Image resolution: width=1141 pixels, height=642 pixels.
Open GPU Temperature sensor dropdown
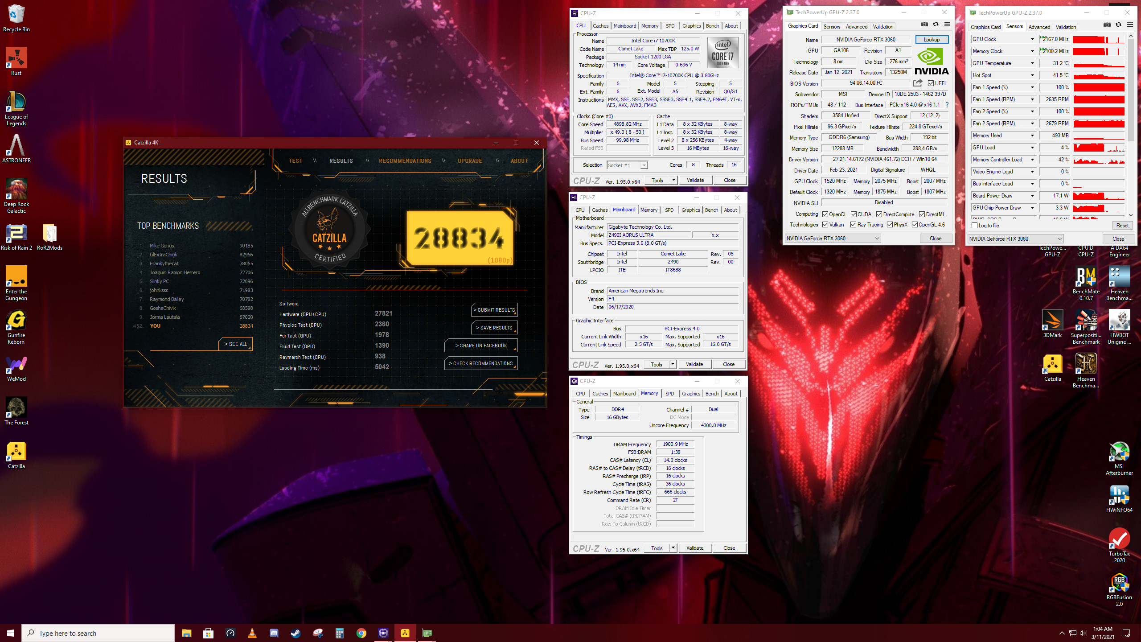click(x=1032, y=63)
